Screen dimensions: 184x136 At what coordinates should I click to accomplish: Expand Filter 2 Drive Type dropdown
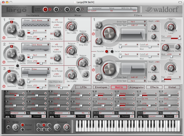pos(137,81)
